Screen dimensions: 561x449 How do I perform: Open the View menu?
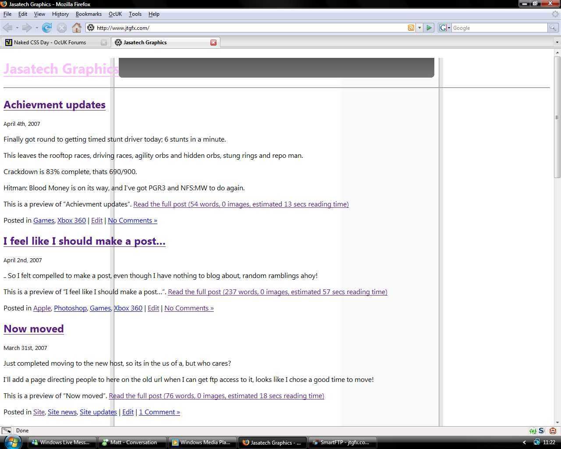click(39, 14)
